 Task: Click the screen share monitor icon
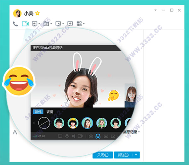(35, 24)
